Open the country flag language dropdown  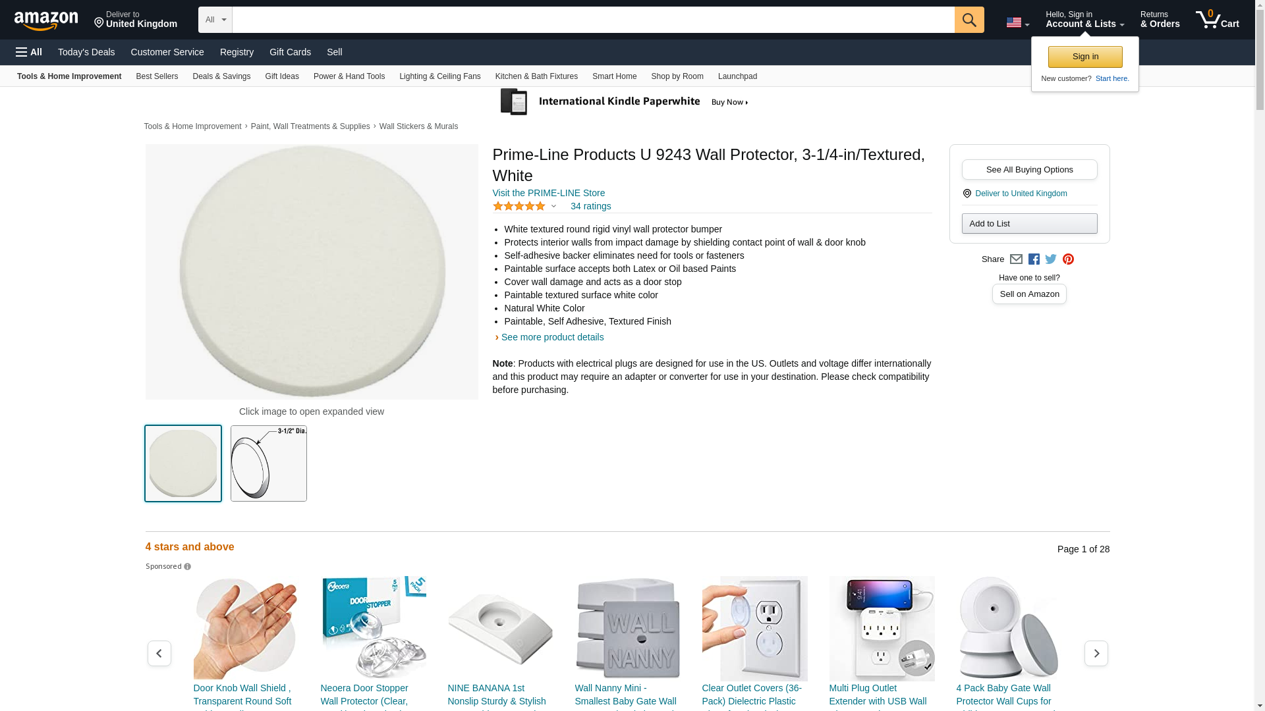[x=1018, y=22]
